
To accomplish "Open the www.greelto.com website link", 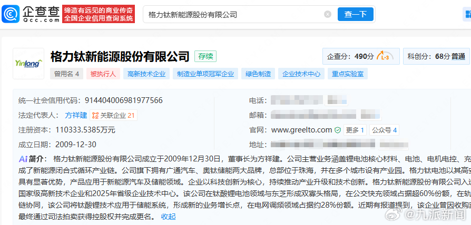I will point(301,130).
